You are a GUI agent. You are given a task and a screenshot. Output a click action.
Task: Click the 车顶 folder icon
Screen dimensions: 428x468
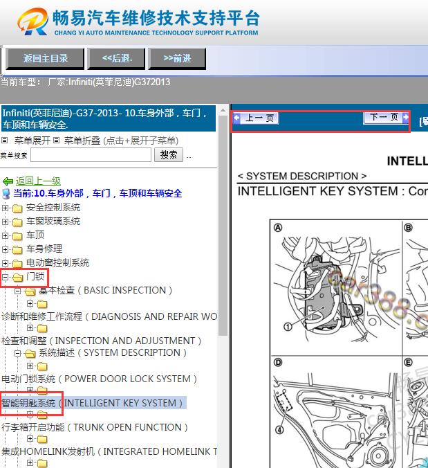click(x=17, y=236)
